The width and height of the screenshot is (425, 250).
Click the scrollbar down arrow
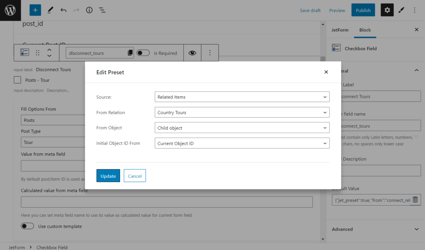click(322, 239)
